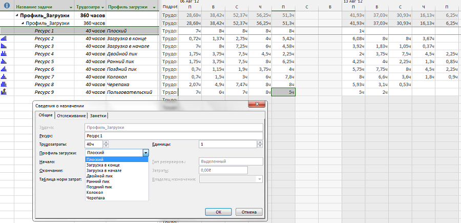Choose Поздний пик from the list
This screenshot has height=223, width=461.
click(117, 187)
